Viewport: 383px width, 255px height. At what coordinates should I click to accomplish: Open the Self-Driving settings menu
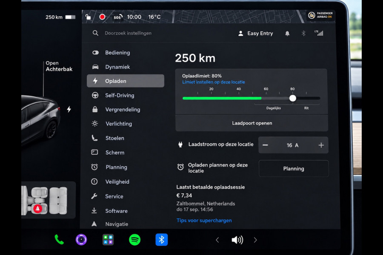(x=126, y=95)
